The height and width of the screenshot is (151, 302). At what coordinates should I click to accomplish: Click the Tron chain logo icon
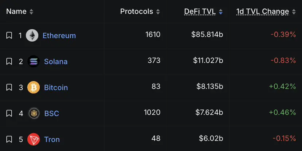[x=34, y=139]
